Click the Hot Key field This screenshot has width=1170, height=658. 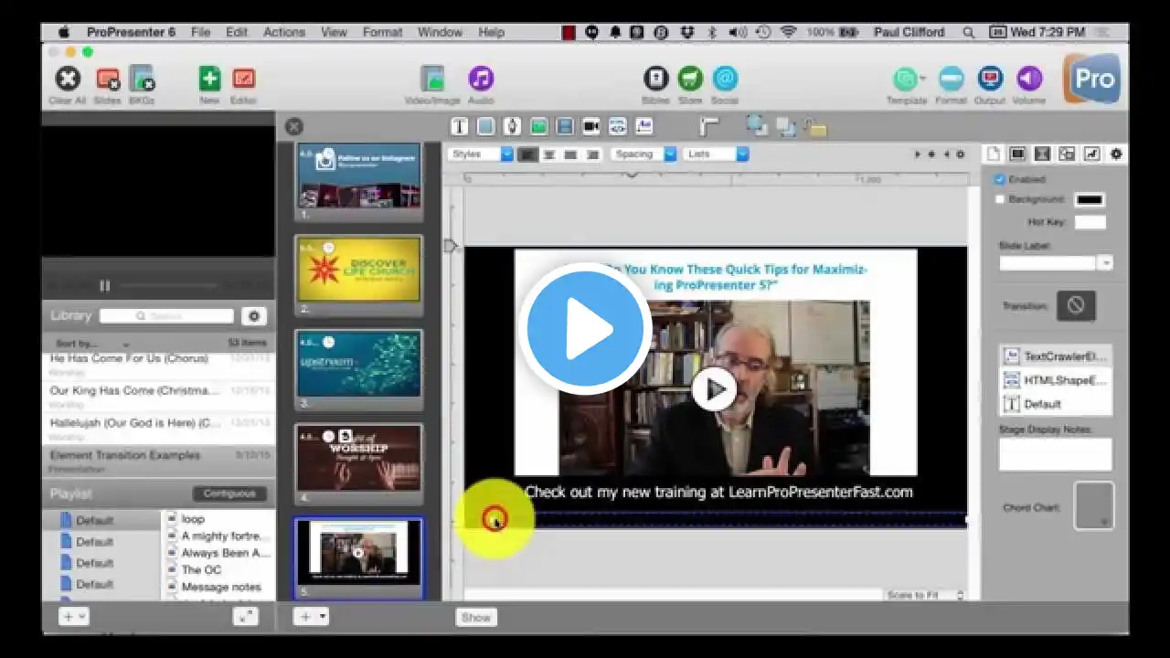1090,222
